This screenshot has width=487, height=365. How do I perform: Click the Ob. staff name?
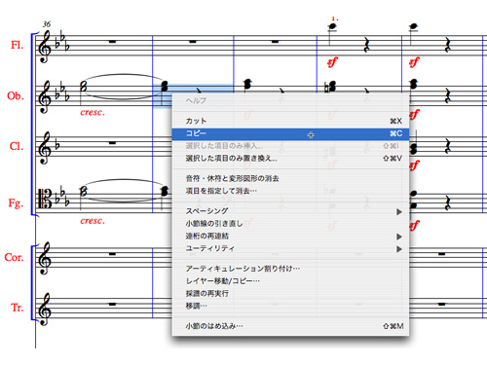click(x=16, y=96)
